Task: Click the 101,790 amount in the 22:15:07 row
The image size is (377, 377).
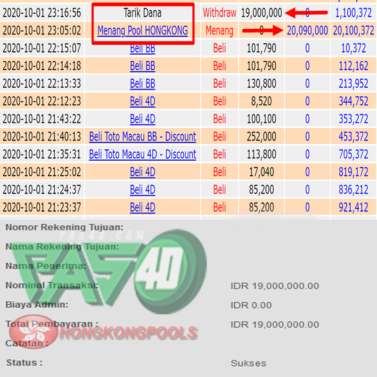Action: pyautogui.click(x=262, y=49)
